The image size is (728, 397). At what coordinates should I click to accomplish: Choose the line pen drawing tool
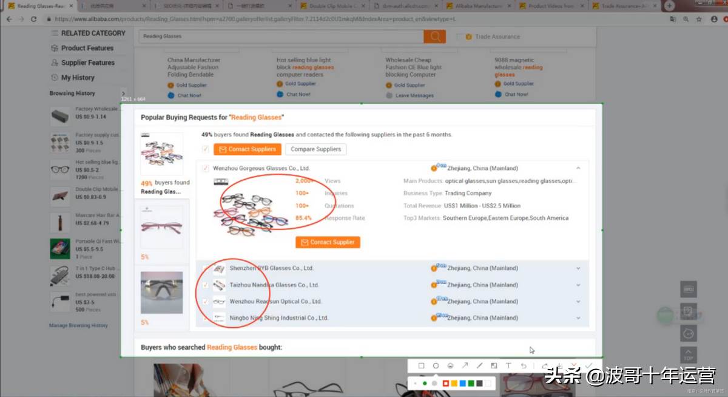(x=479, y=366)
